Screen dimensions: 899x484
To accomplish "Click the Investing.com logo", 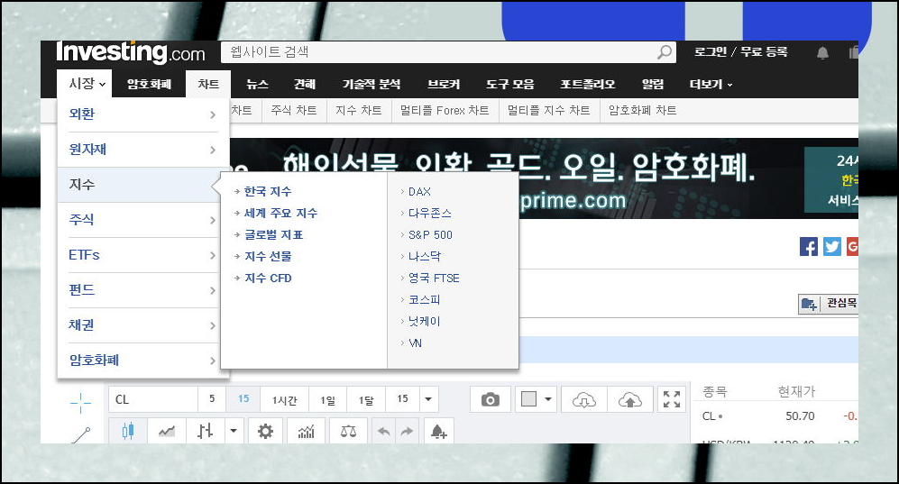I will 130,52.
